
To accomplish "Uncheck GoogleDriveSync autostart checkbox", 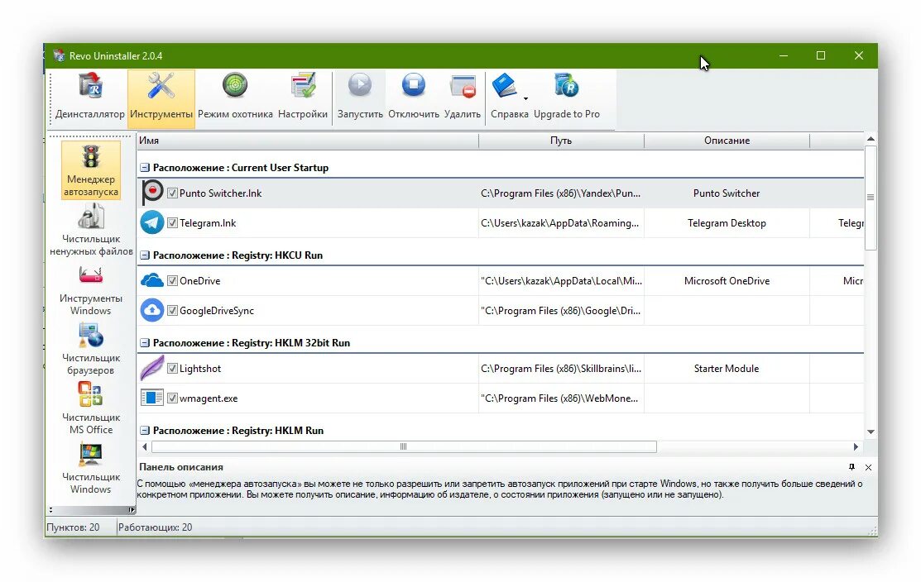I will tap(172, 310).
